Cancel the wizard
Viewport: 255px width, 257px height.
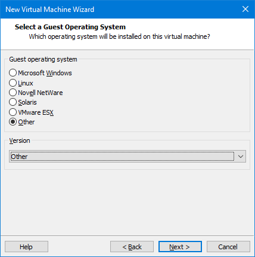[x=228, y=247]
